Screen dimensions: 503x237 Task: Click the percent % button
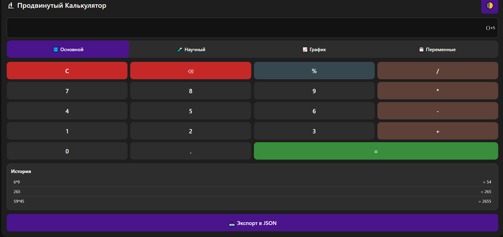point(314,71)
